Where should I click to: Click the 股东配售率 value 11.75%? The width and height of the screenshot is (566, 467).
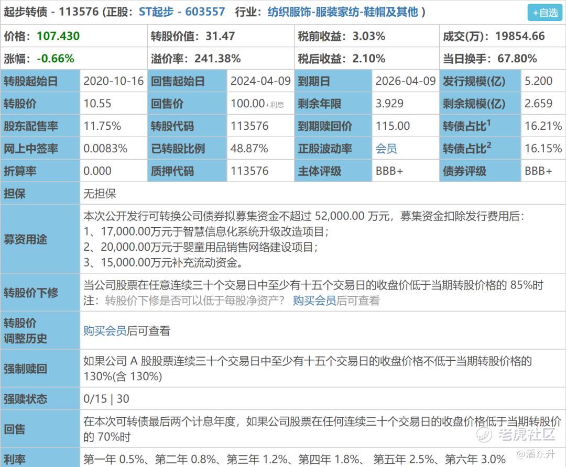tap(102, 126)
